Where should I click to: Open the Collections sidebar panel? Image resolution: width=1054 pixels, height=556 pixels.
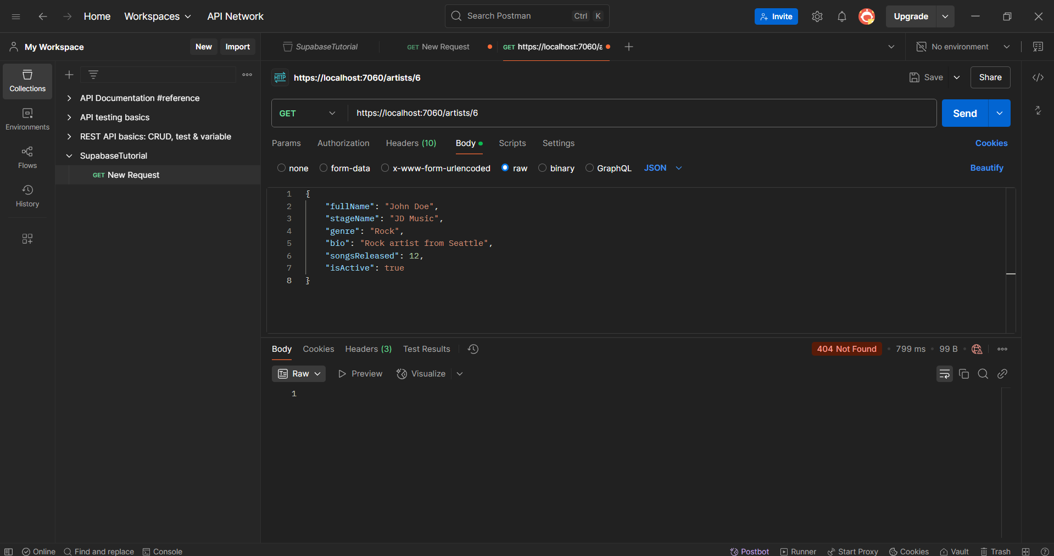coord(27,81)
